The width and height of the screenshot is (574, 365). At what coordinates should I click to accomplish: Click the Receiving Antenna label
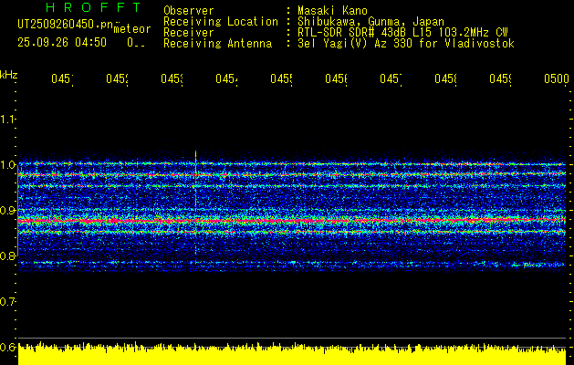click(x=218, y=44)
